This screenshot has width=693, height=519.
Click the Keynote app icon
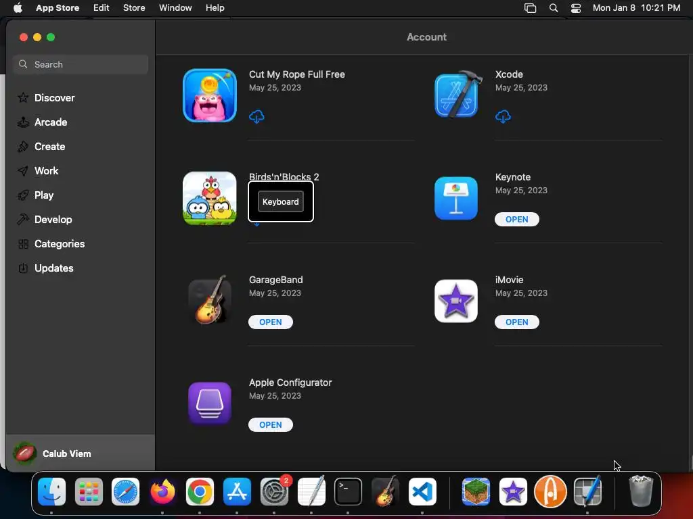tap(455, 198)
